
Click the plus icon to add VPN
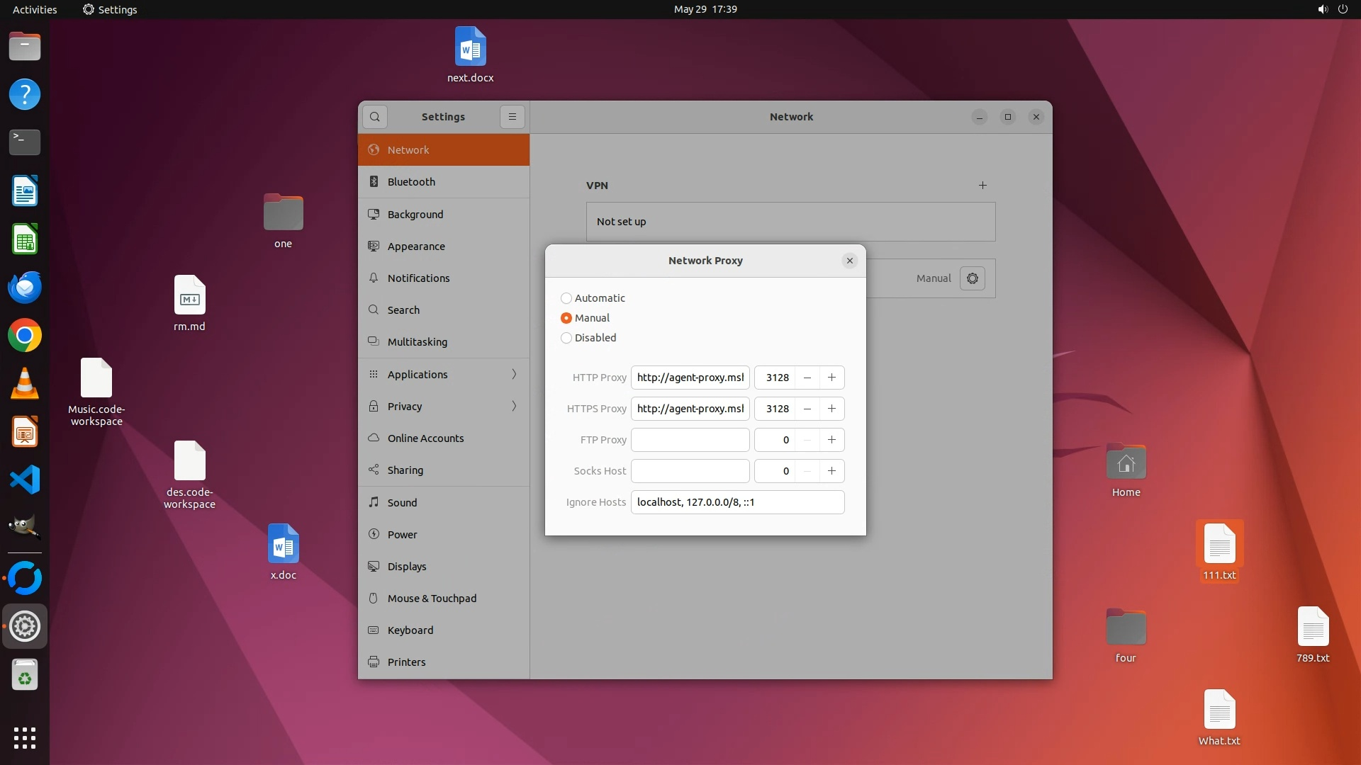coord(982,186)
